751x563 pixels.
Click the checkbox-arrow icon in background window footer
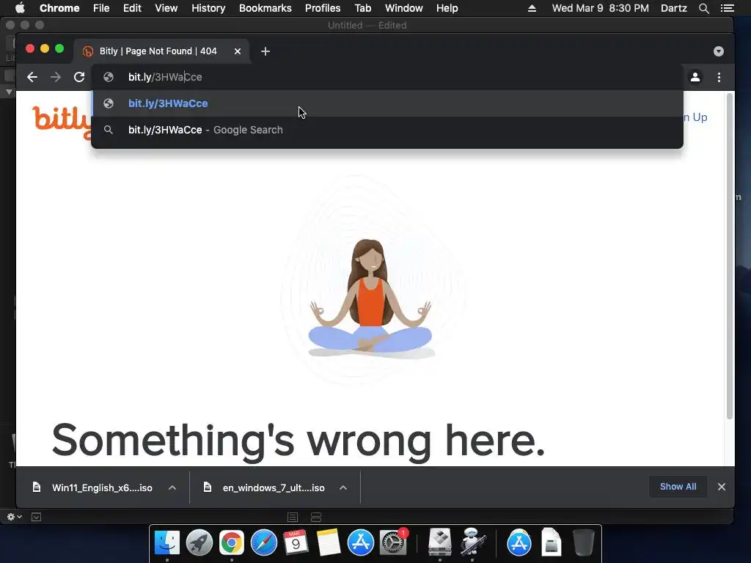(x=36, y=517)
